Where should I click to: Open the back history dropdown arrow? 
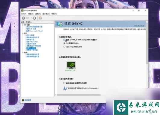point(31,18)
